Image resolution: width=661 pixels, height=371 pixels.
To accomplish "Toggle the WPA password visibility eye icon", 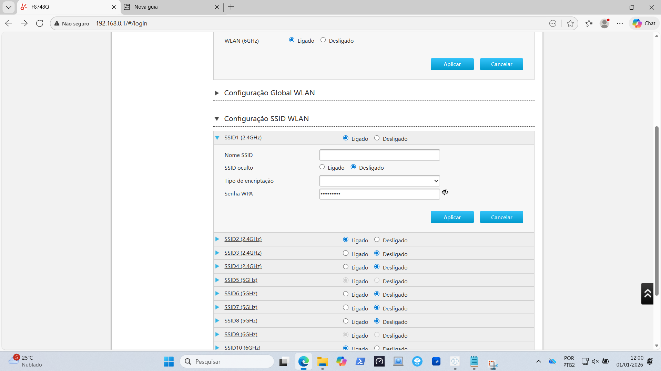I will click(445, 192).
